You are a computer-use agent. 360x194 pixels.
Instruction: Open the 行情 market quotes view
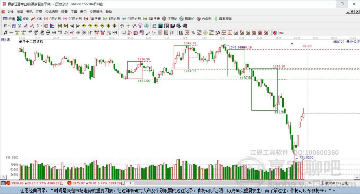[9, 19]
